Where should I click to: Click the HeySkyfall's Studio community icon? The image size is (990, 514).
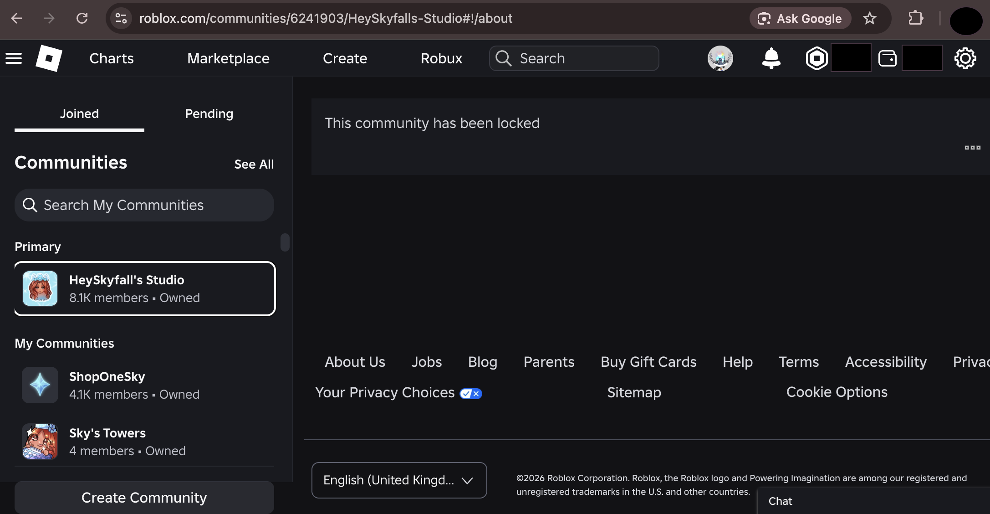[x=40, y=288]
